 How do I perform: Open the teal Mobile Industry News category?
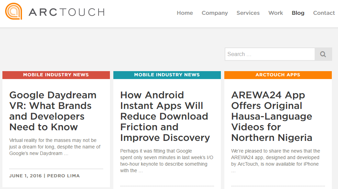click(x=167, y=75)
